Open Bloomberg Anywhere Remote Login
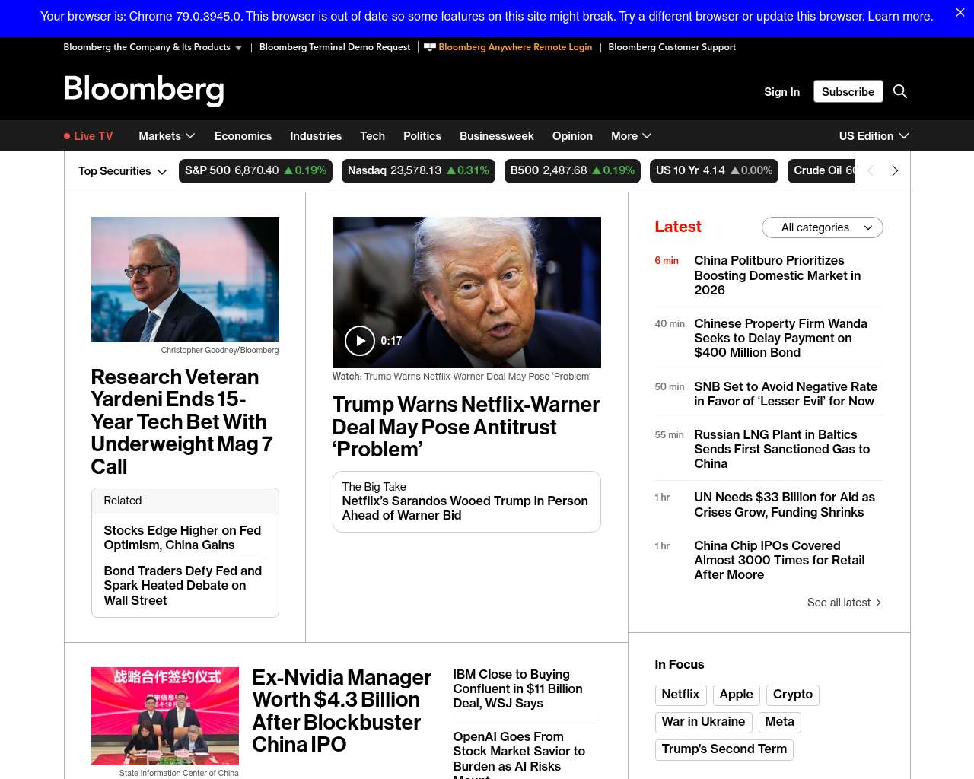The image size is (974, 779). (514, 47)
